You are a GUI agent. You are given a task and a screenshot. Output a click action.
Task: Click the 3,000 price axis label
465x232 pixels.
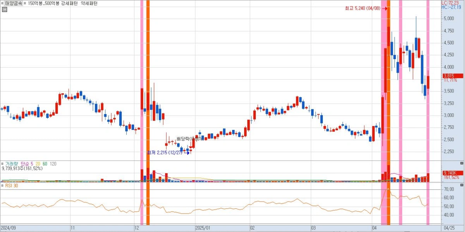pyautogui.click(x=449, y=115)
